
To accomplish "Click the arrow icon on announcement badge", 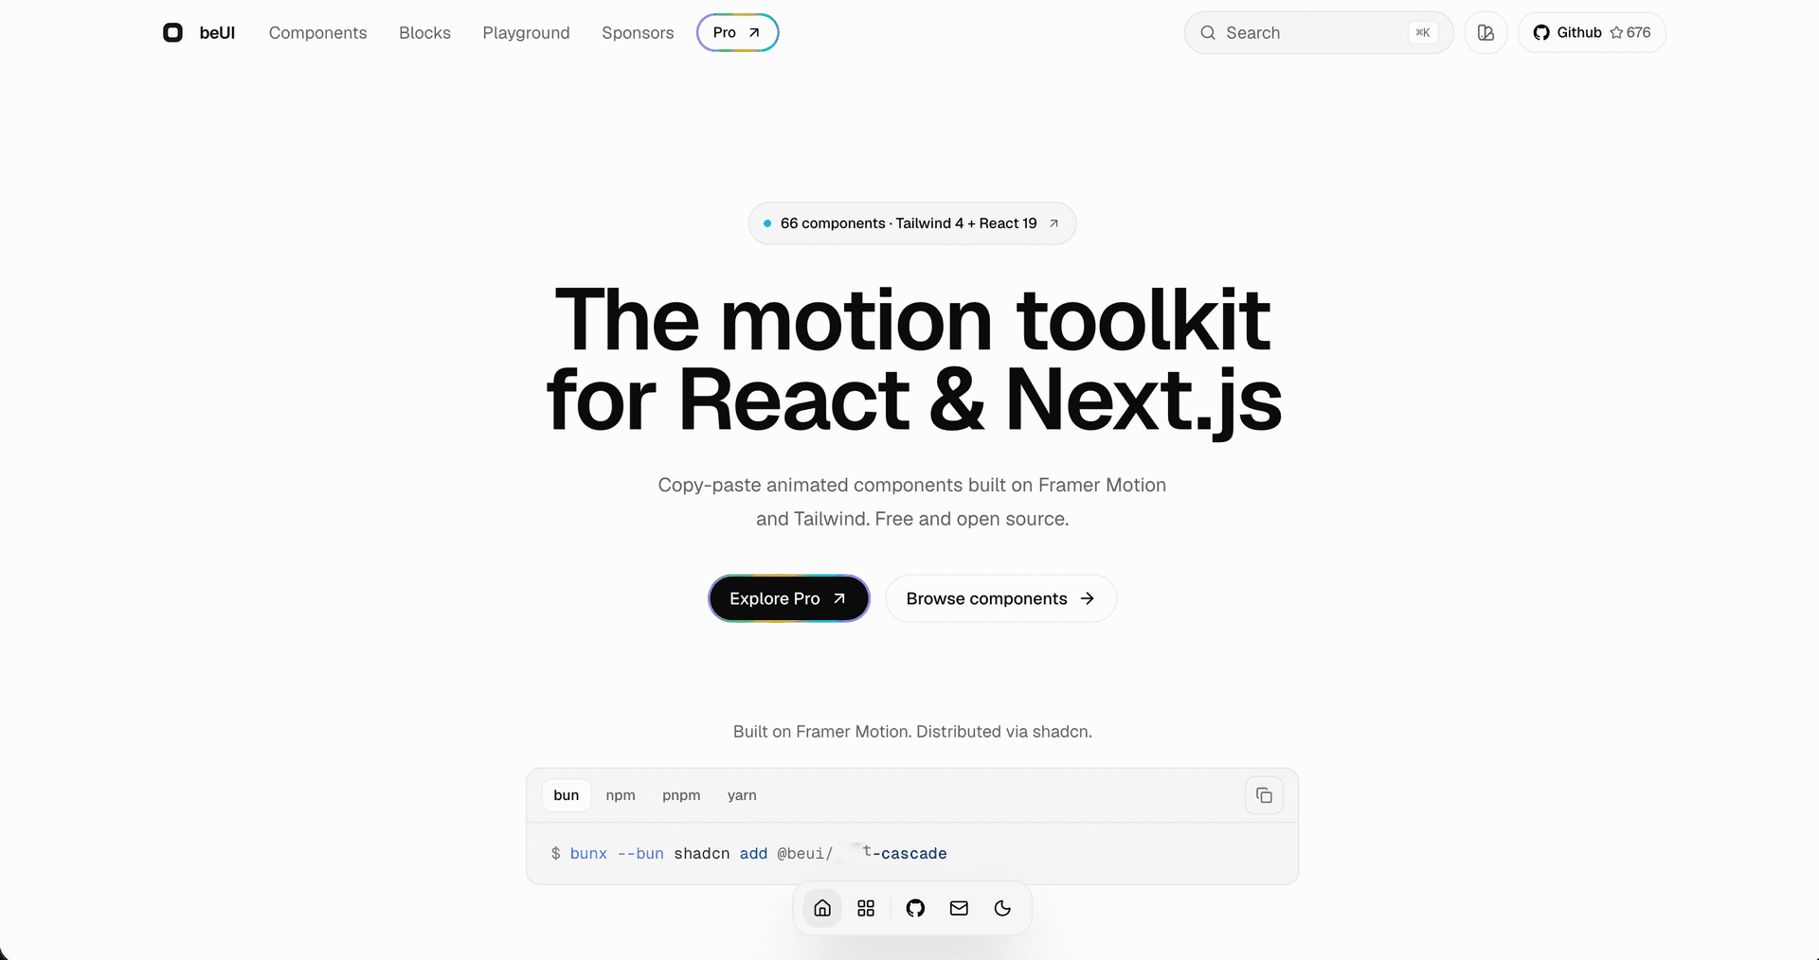I will 1054,223.
